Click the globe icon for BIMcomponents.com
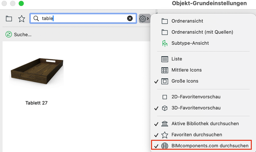Viewport: 256px width, 152px height. click(164, 146)
